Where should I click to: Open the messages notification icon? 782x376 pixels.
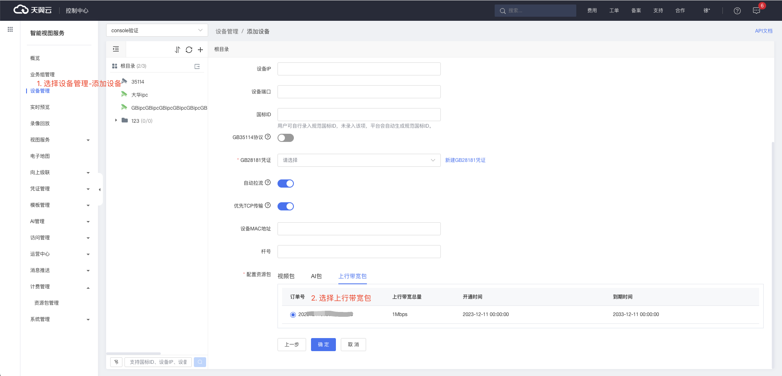coord(756,11)
